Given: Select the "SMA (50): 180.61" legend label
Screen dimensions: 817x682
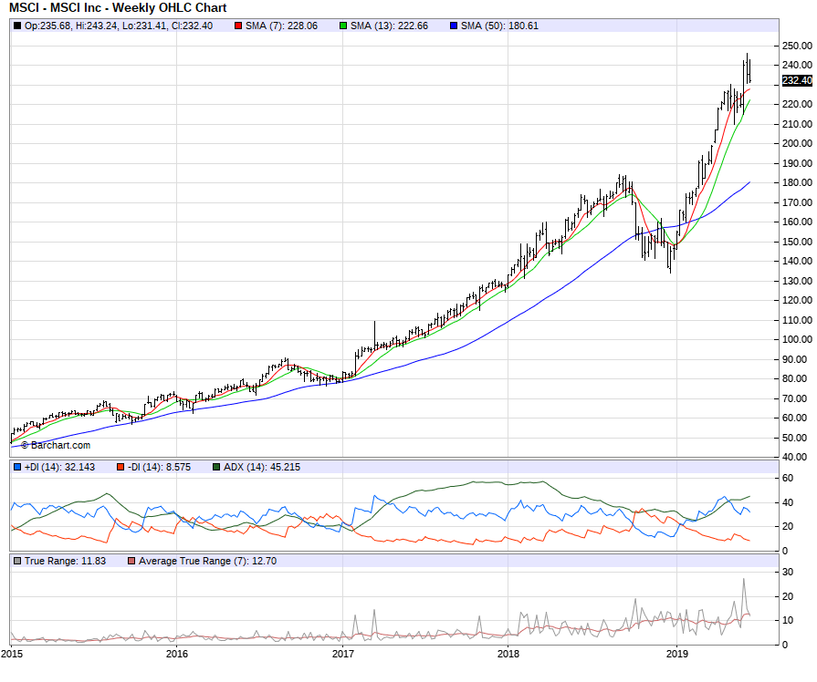Looking at the screenshot, I should [499, 26].
